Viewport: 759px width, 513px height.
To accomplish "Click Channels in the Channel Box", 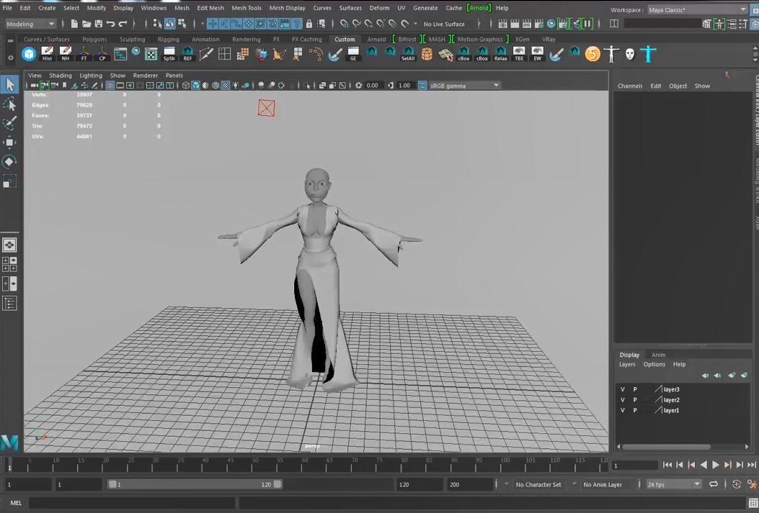I will [630, 86].
